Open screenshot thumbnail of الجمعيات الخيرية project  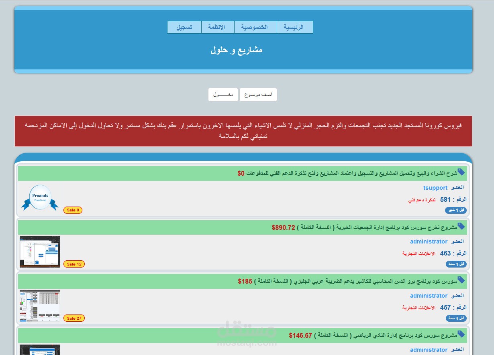(x=40, y=252)
